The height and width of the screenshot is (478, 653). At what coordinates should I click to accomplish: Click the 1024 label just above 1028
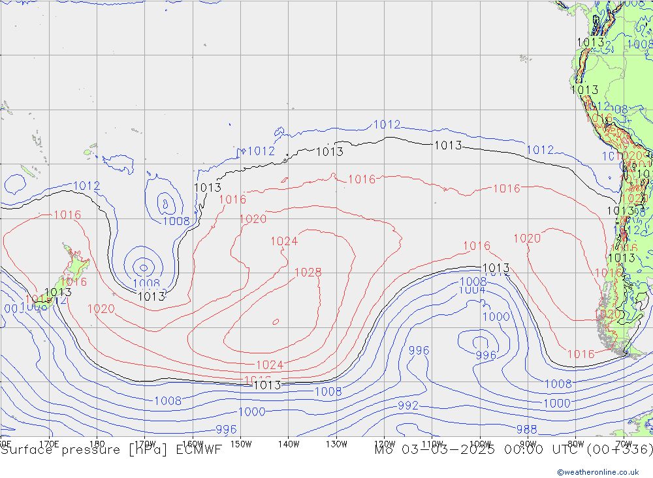284,241
